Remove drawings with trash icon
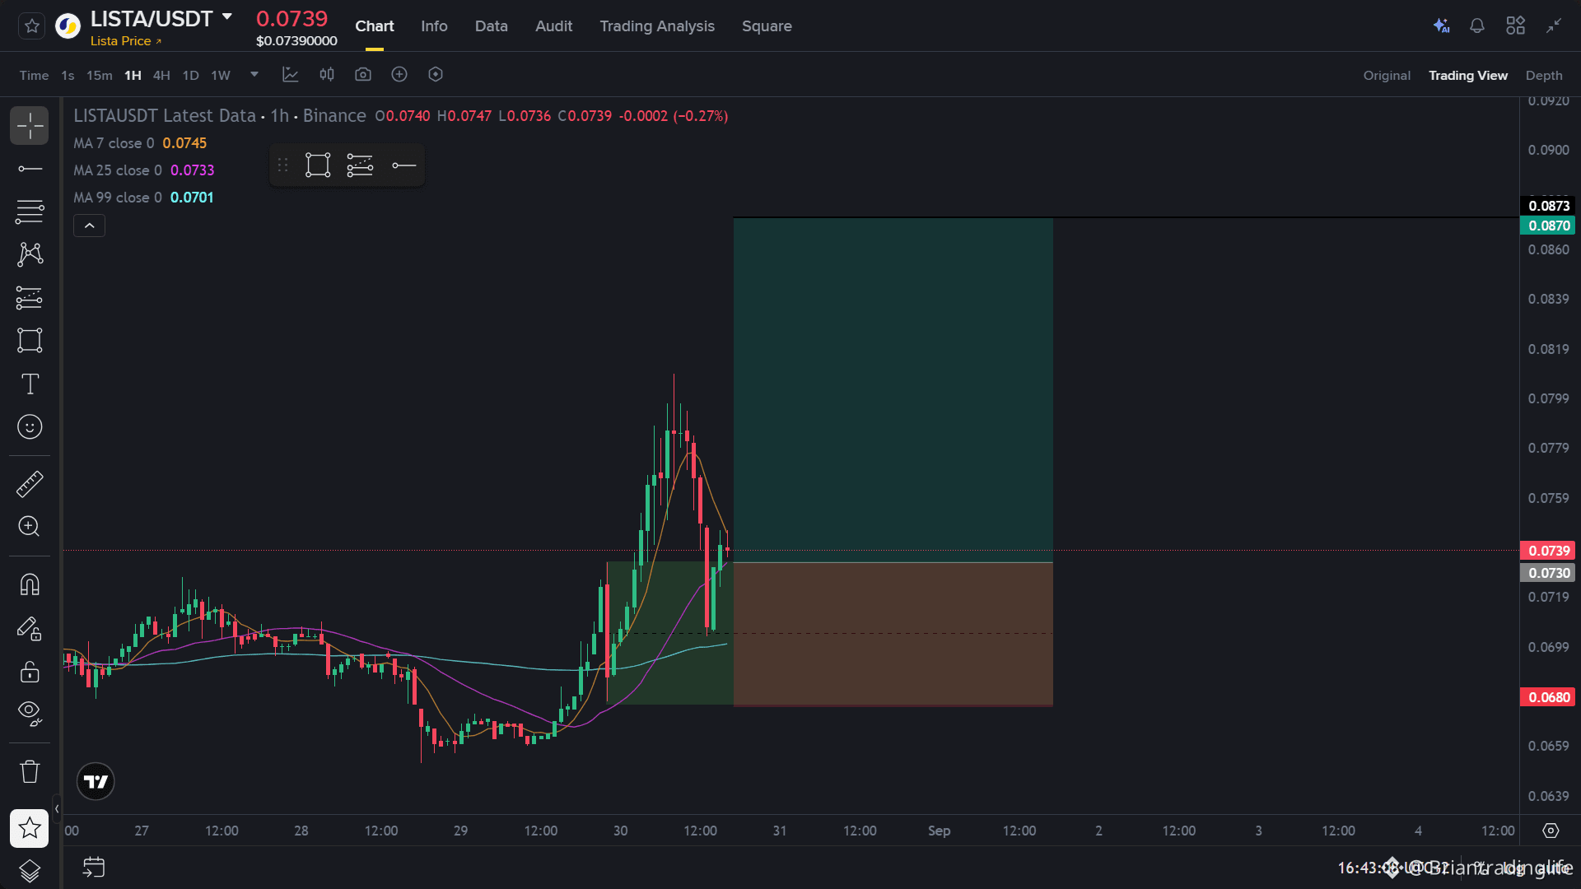The height and width of the screenshot is (889, 1581). pyautogui.click(x=30, y=772)
